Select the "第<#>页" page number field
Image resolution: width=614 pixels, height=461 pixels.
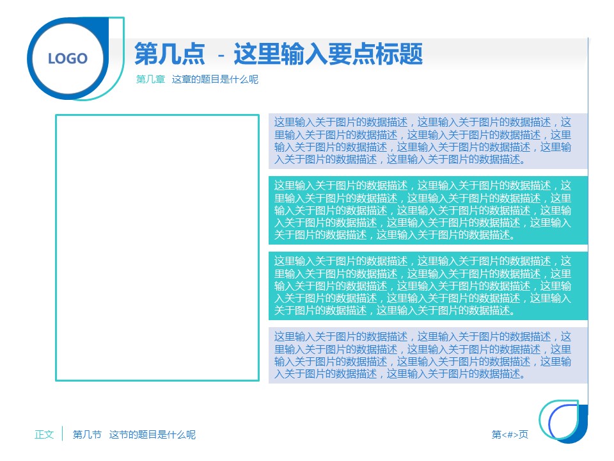(x=510, y=435)
